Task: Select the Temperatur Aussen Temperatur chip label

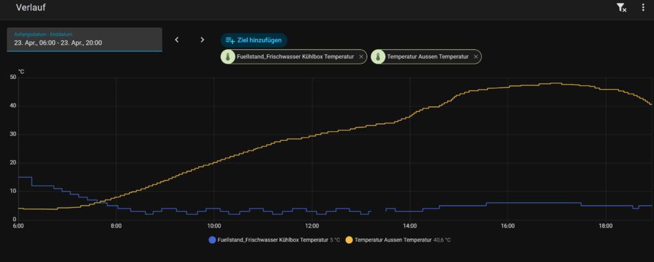Action: 428,57
